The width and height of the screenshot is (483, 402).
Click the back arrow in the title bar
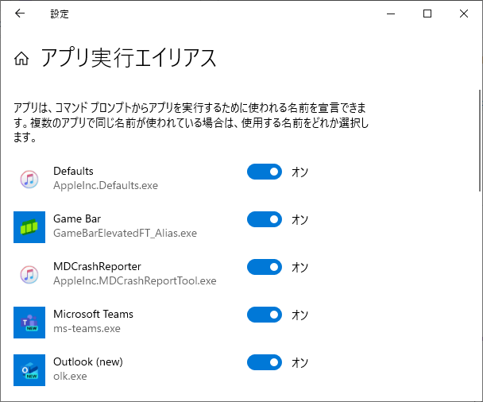(20, 14)
